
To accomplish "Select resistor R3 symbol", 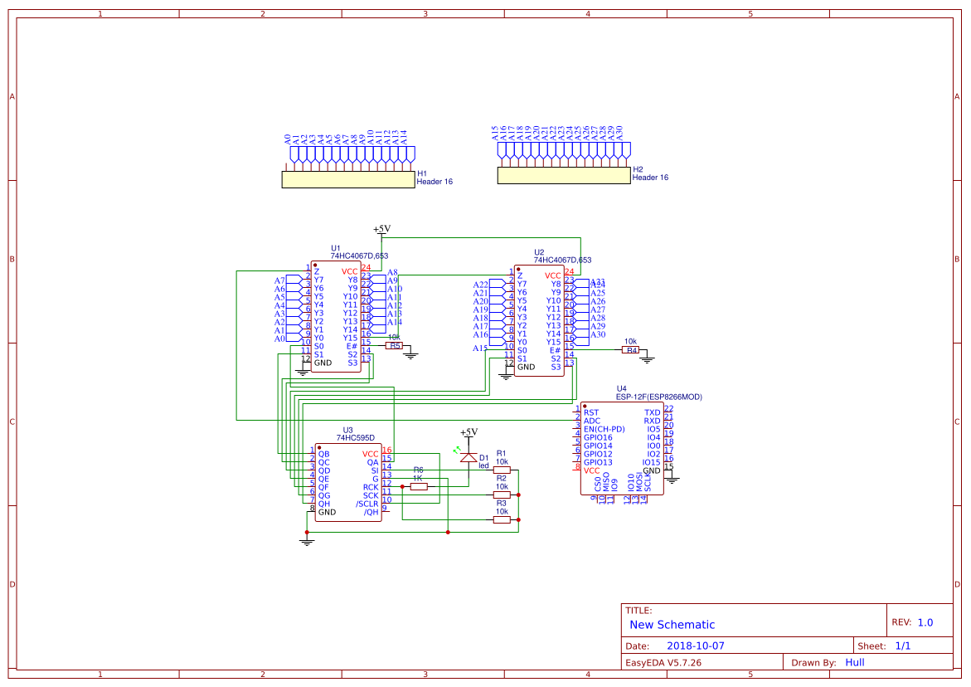I will (502, 519).
